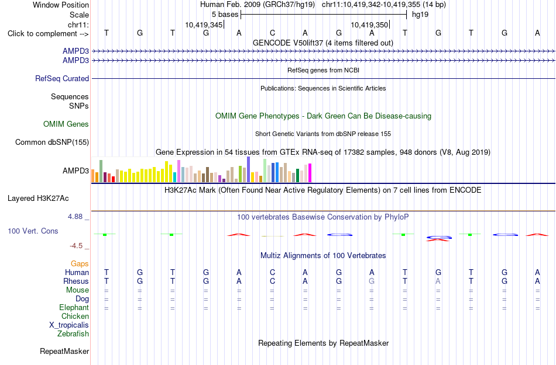The height and width of the screenshot is (365, 556).
Task: Click the 10,419,350 ruler coordinate
Action: [369, 25]
